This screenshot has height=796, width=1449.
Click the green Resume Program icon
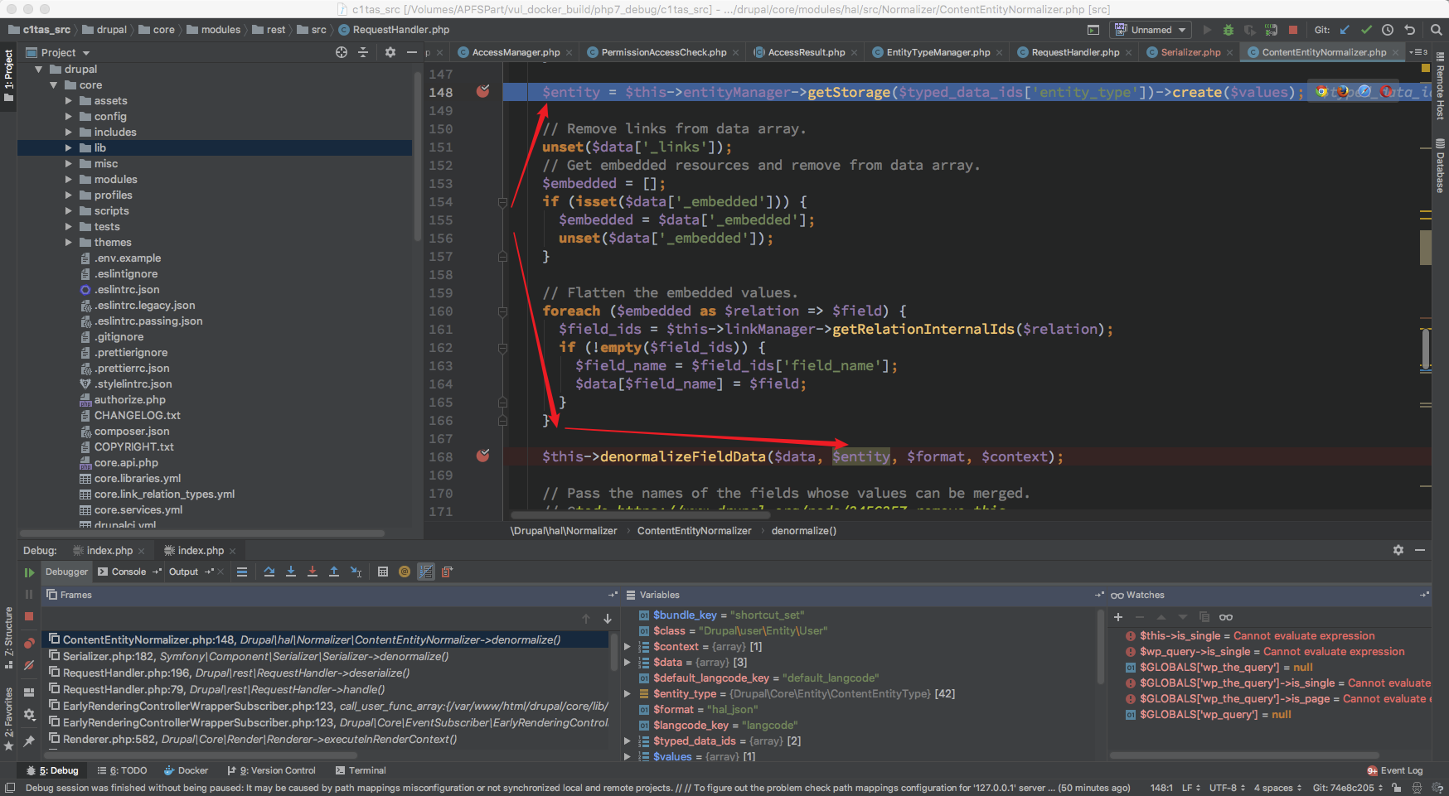click(29, 572)
